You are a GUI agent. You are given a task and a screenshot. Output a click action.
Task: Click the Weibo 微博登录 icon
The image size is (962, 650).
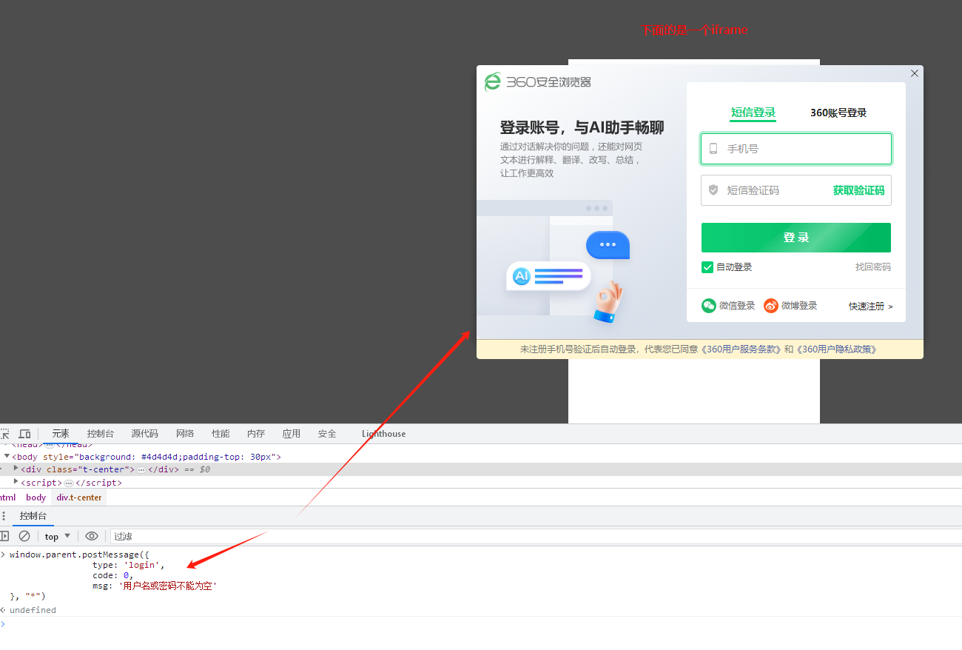pyautogui.click(x=770, y=305)
